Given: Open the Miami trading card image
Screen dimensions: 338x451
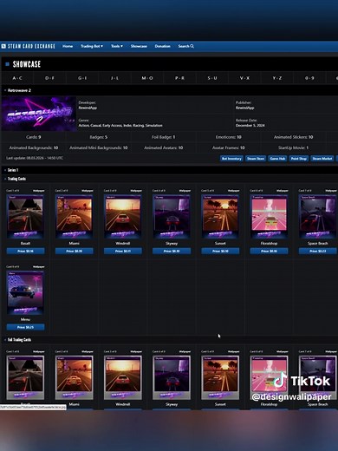Looking at the screenshot, I should [75, 217].
